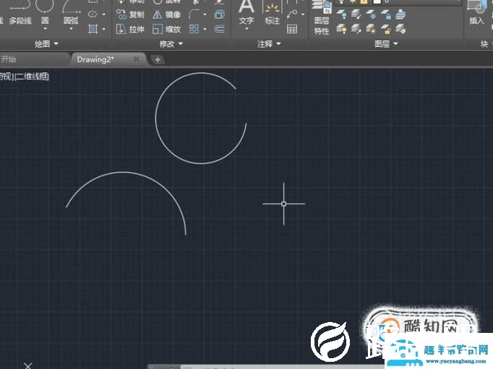Click the 标注 (Dimension) tool
This screenshot has width=493, height=369.
[272, 13]
